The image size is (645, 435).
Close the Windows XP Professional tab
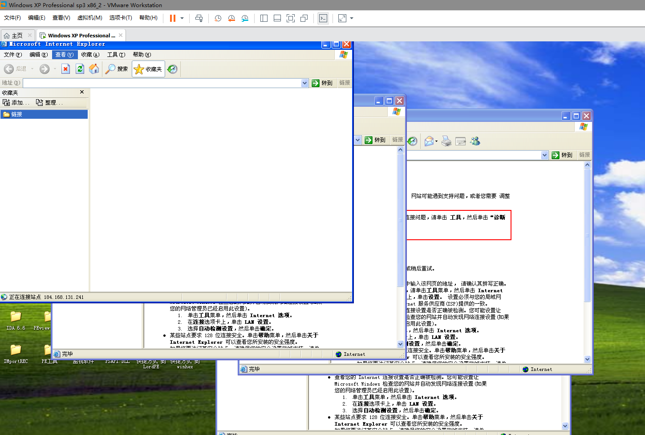tap(120, 35)
